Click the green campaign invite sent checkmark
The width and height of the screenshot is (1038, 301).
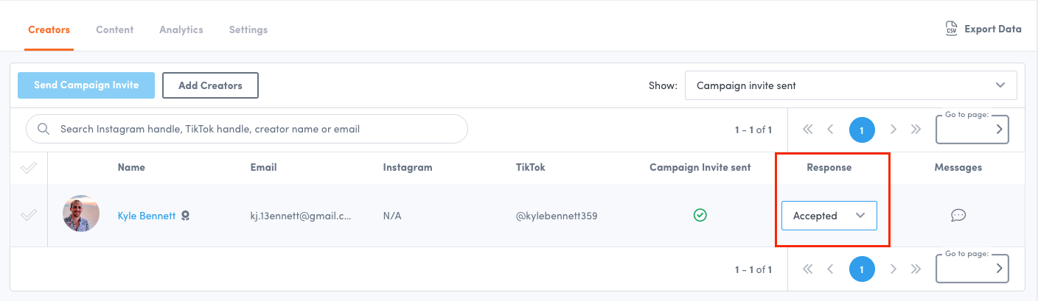click(700, 216)
